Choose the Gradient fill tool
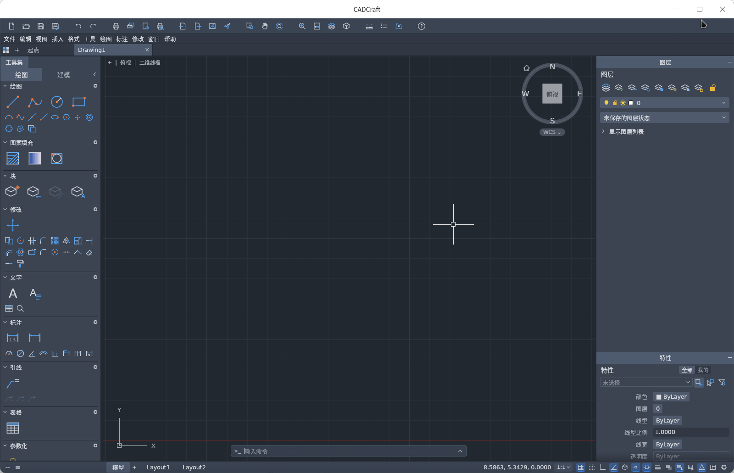 pyautogui.click(x=35, y=158)
